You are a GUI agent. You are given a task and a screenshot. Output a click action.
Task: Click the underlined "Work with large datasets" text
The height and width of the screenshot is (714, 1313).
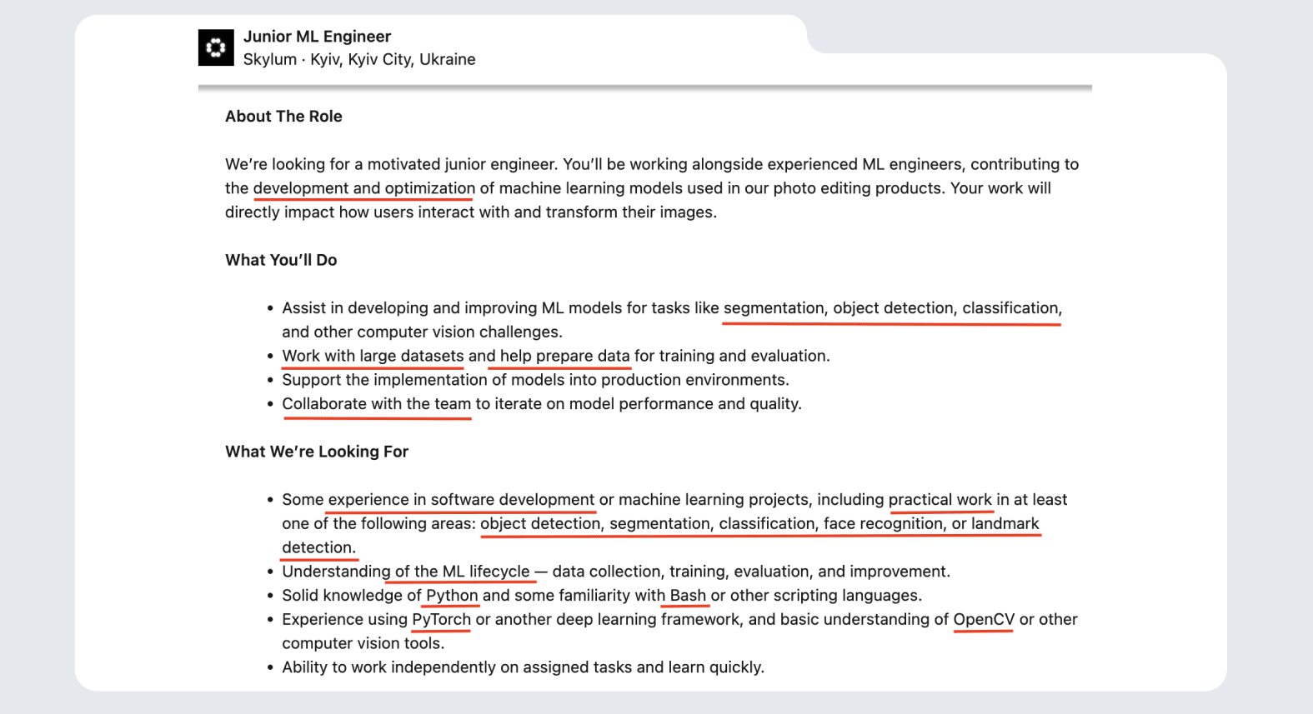pos(373,356)
